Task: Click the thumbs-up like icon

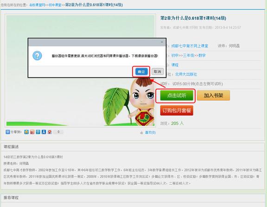Action: [141, 132]
